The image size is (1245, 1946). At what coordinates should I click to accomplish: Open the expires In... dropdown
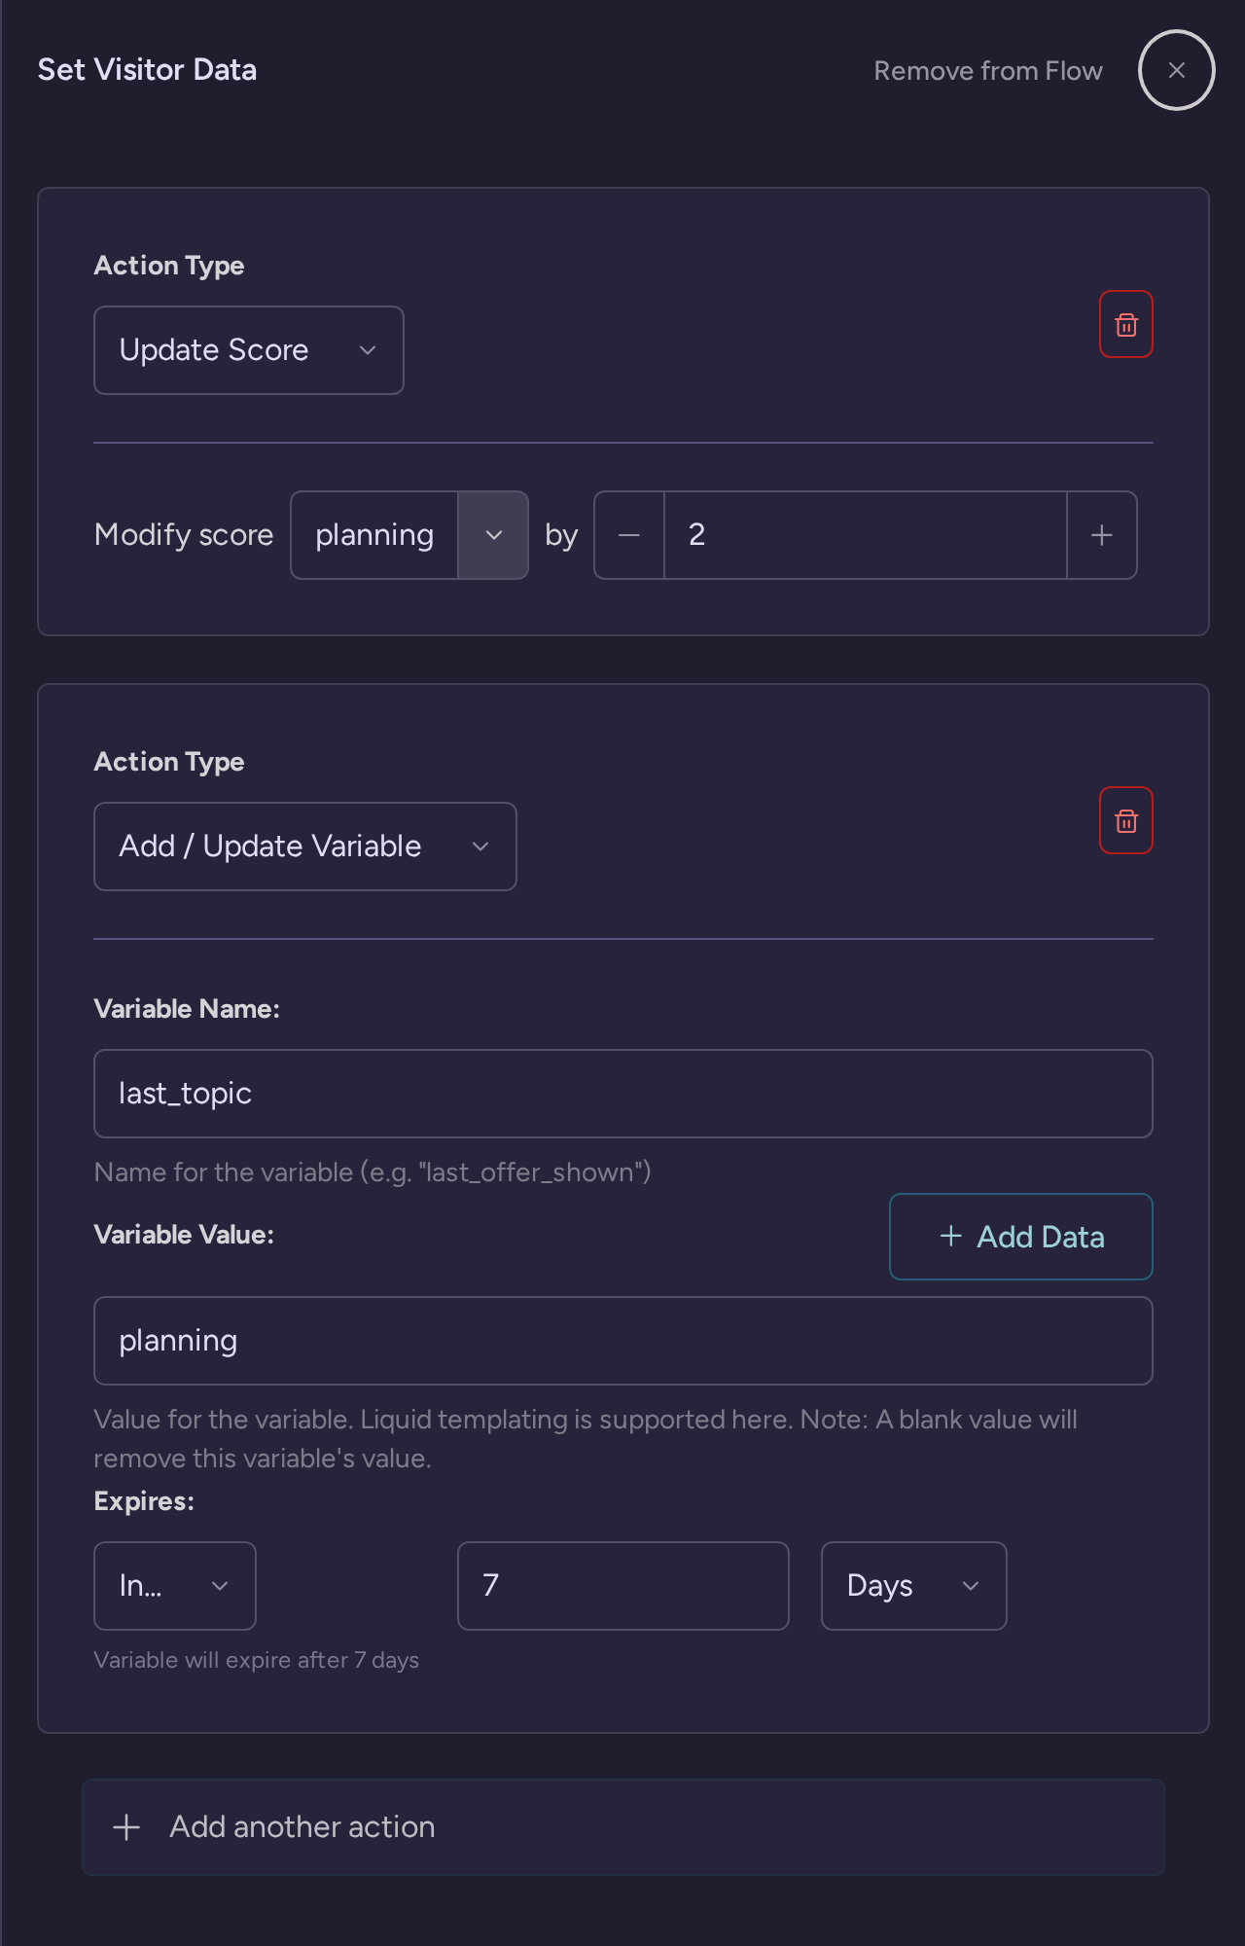click(x=175, y=1586)
